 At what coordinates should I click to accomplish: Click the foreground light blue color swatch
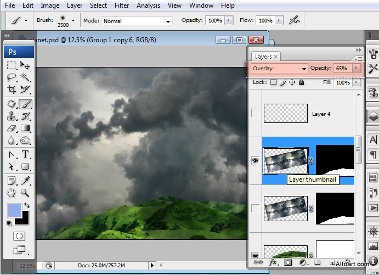pyautogui.click(x=14, y=210)
